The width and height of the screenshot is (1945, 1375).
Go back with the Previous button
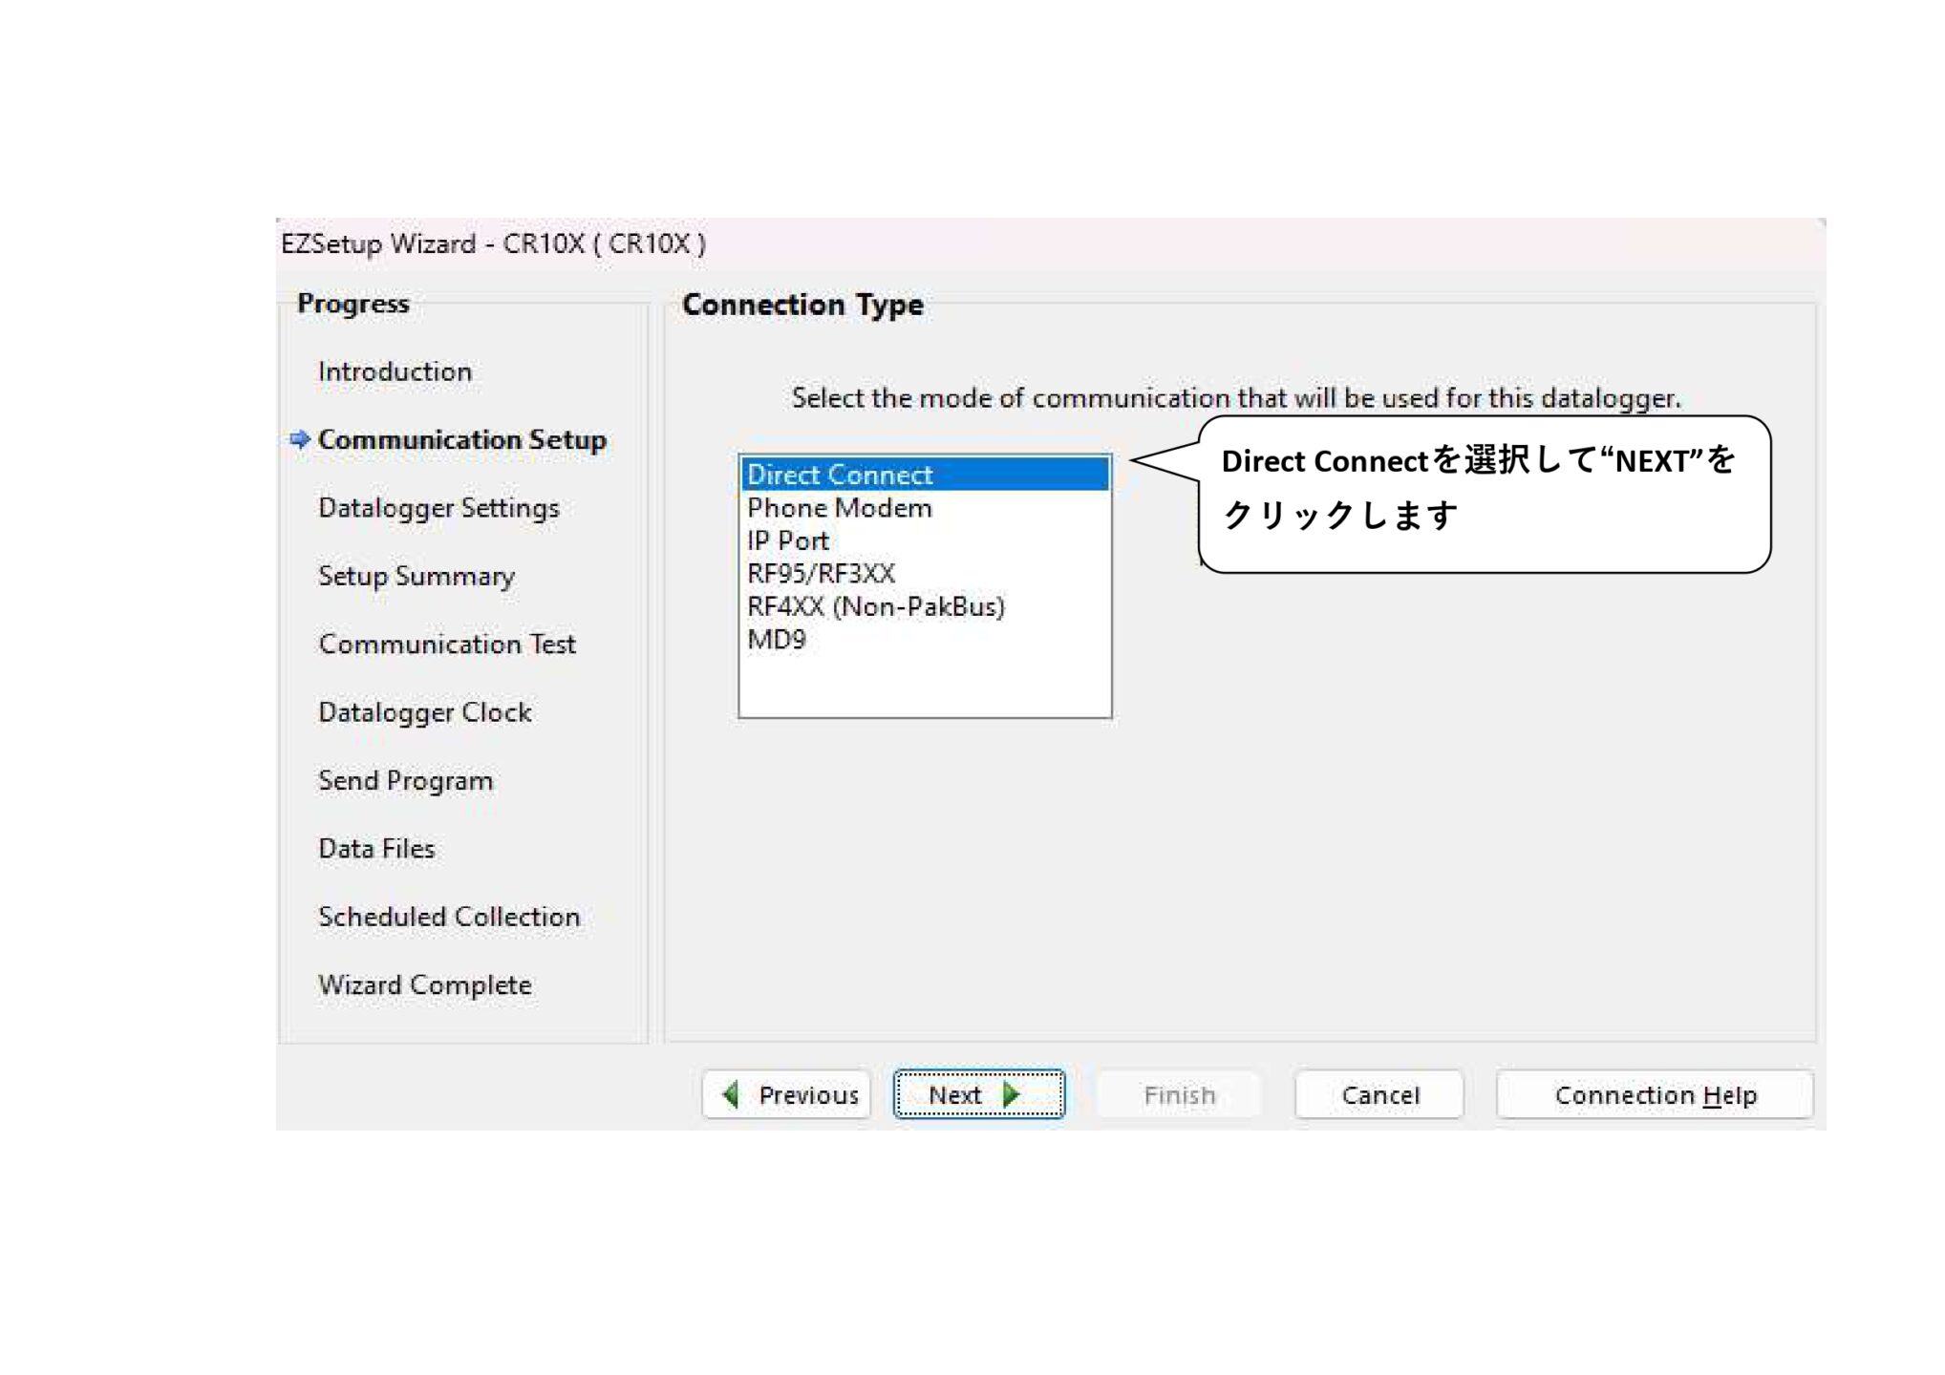tap(786, 1094)
